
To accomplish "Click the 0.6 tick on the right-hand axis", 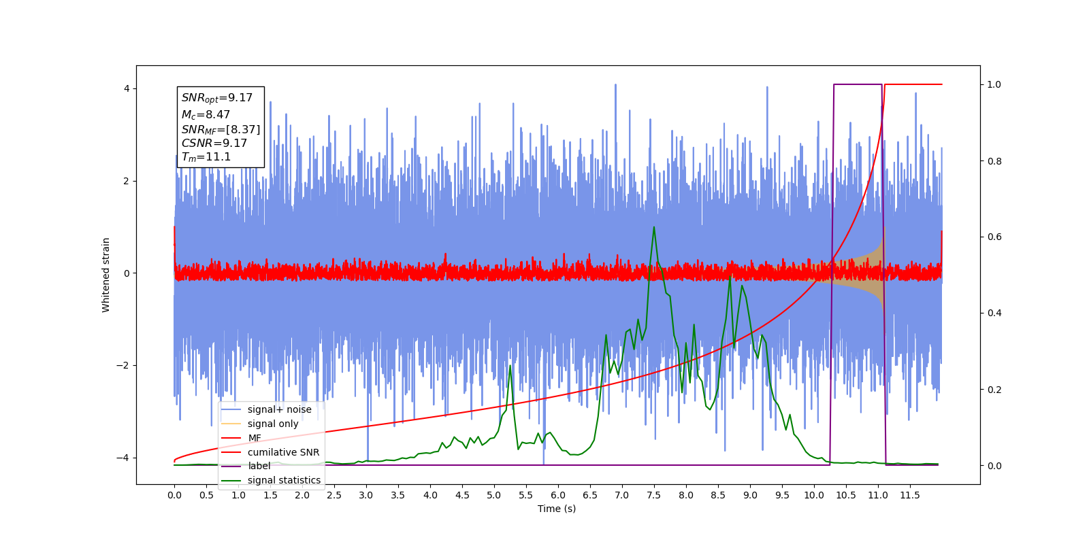I will click(x=994, y=237).
